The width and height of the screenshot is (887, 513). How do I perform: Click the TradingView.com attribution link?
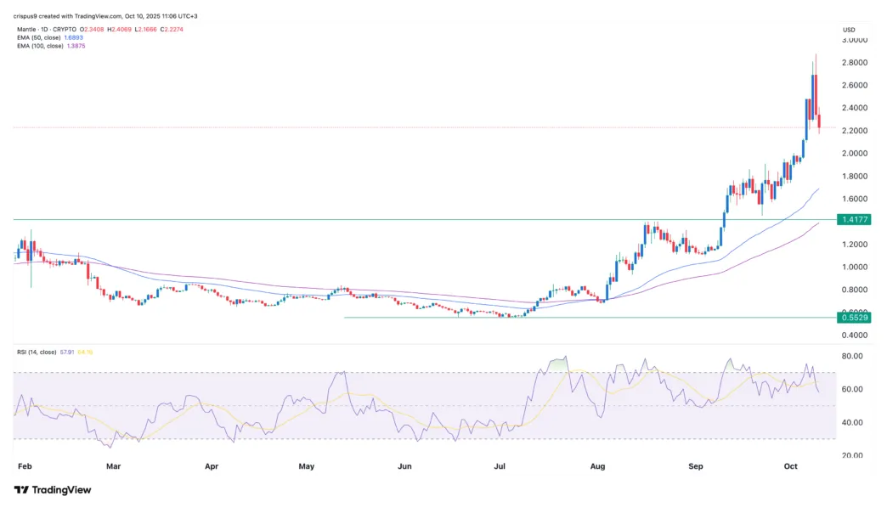coord(96,14)
